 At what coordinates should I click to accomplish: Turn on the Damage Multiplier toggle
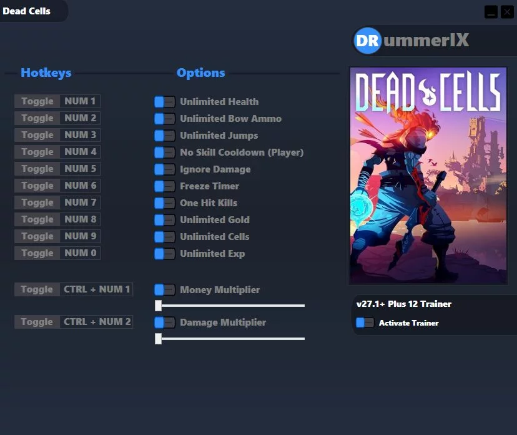tap(165, 322)
